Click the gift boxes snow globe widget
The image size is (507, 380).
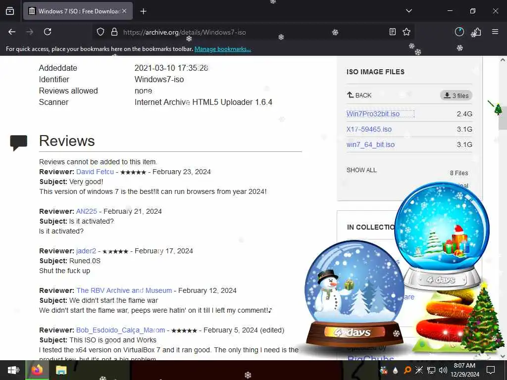click(x=442, y=235)
